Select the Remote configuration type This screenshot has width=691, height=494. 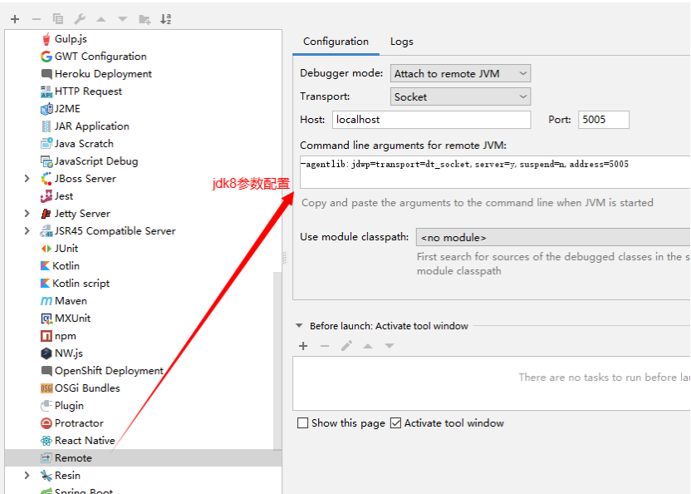(x=143, y=457)
